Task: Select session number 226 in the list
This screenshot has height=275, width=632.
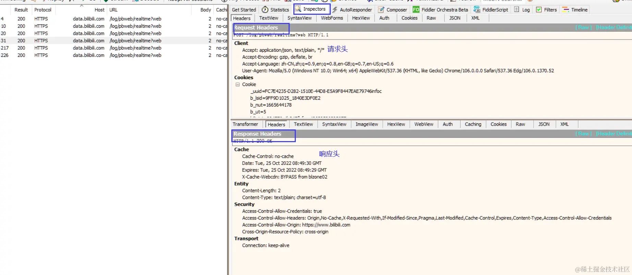Action: pyautogui.click(x=113, y=55)
